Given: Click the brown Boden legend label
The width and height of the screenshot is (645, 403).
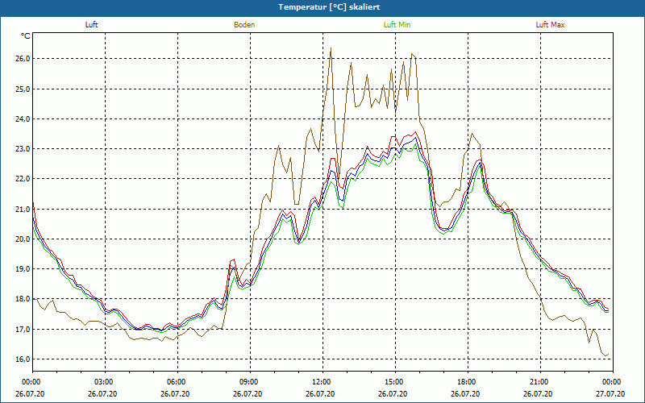Looking at the screenshot, I should click(x=244, y=25).
